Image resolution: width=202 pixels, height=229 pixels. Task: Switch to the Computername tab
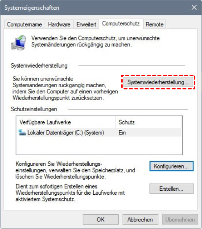tap(25, 24)
